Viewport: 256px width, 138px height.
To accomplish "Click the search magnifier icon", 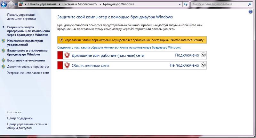I will click(x=250, y=4).
